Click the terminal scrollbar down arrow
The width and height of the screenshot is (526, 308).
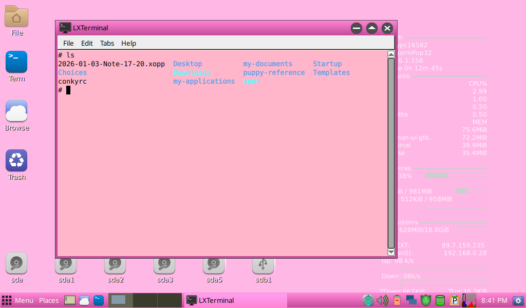(391, 252)
